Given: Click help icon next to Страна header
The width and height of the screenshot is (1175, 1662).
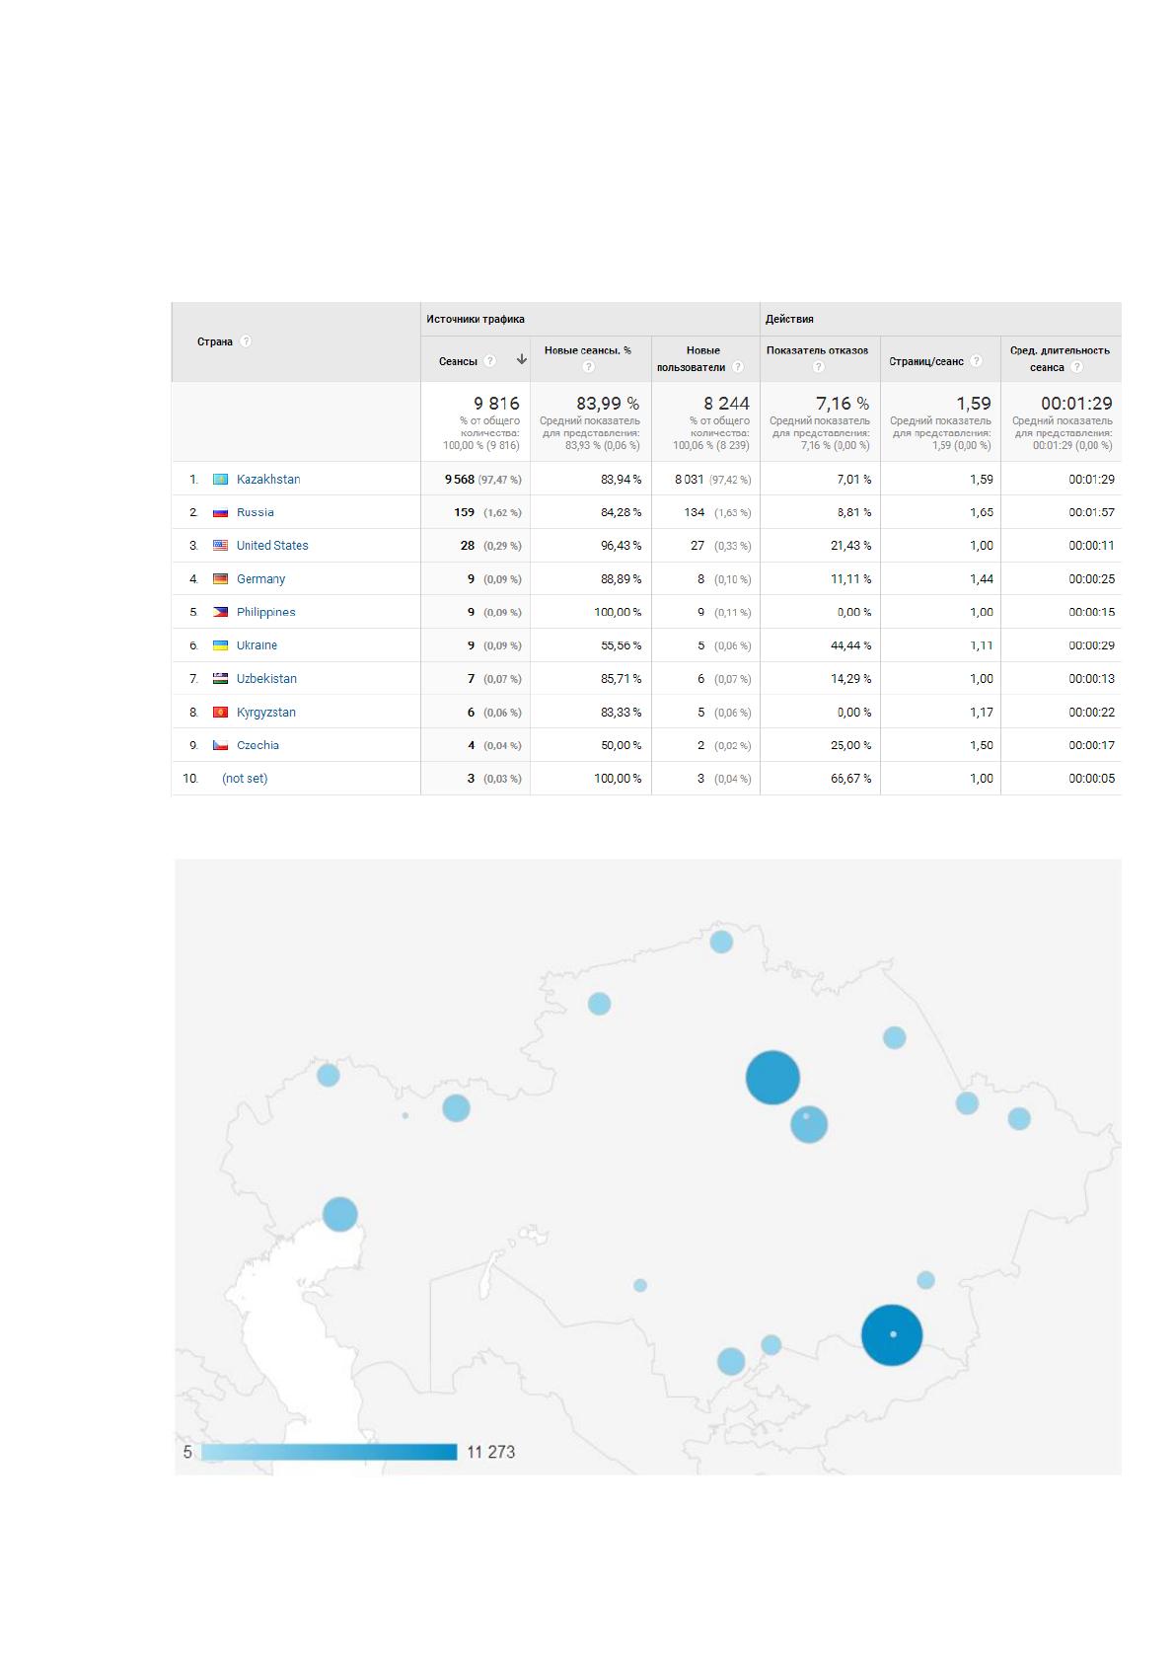Looking at the screenshot, I should (246, 341).
